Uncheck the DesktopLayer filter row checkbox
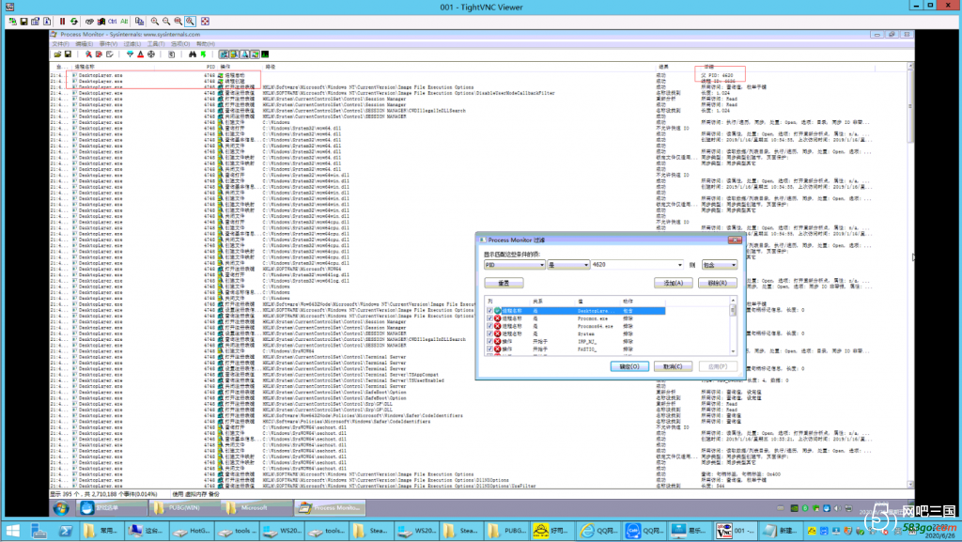 (x=489, y=312)
